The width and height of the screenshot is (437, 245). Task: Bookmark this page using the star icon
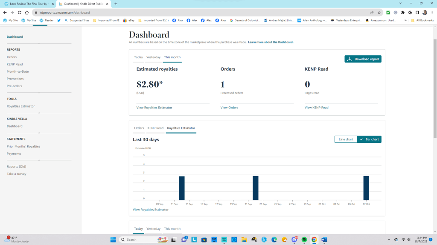[379, 12]
